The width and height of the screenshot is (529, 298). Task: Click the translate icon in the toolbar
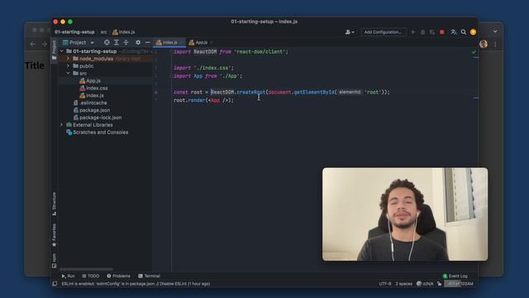pyautogui.click(x=454, y=32)
